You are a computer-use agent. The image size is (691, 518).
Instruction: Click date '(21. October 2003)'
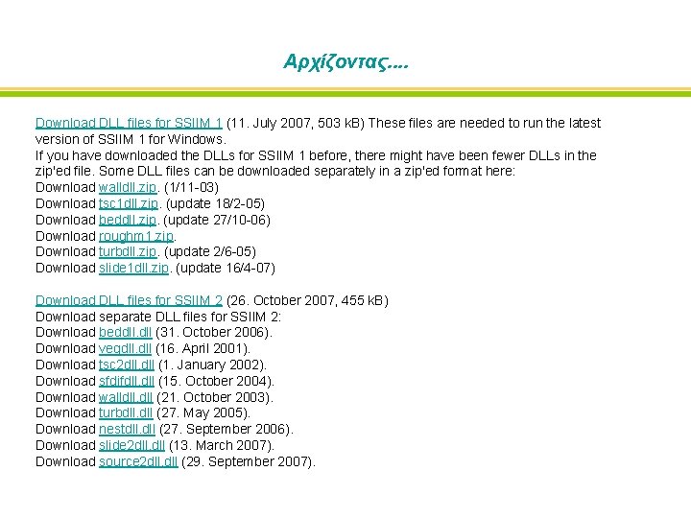[213, 397]
